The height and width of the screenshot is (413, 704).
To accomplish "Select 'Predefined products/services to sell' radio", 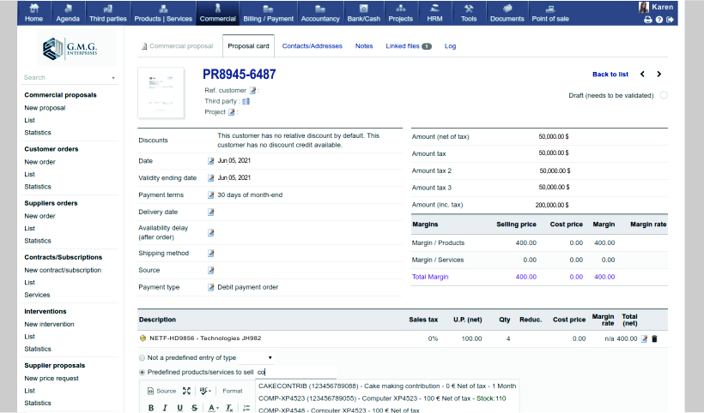I will (143, 372).
